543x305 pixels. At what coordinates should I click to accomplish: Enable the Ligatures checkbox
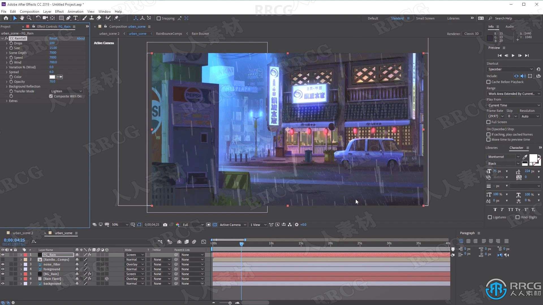(490, 217)
